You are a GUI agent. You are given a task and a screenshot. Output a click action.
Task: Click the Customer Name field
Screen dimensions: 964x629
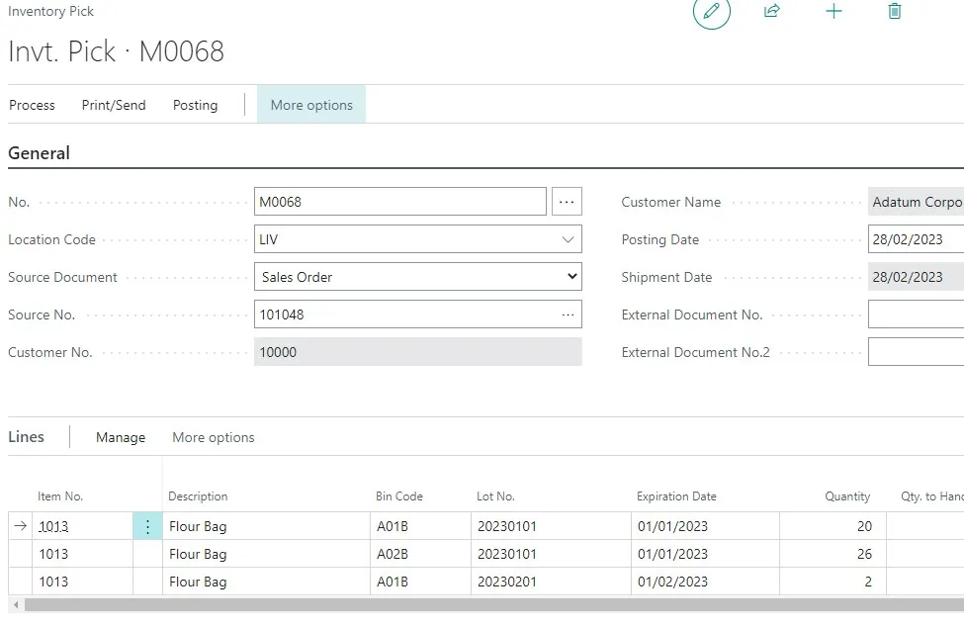click(x=916, y=202)
